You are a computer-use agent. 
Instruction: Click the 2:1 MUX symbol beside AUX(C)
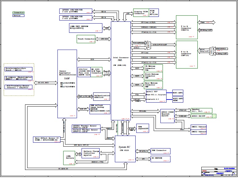click(149, 46)
